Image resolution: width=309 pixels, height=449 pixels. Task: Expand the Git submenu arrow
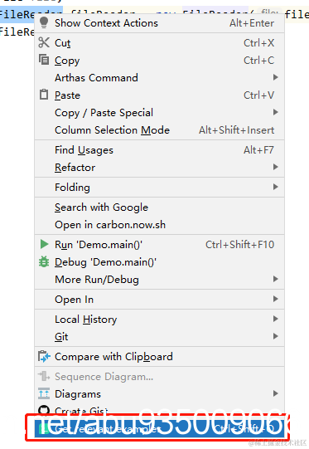coord(275,336)
